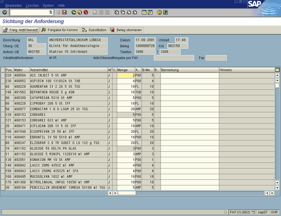This screenshot has width=281, height=216.
Task: Click the yellow Help question mark icon
Action: coord(159,12)
